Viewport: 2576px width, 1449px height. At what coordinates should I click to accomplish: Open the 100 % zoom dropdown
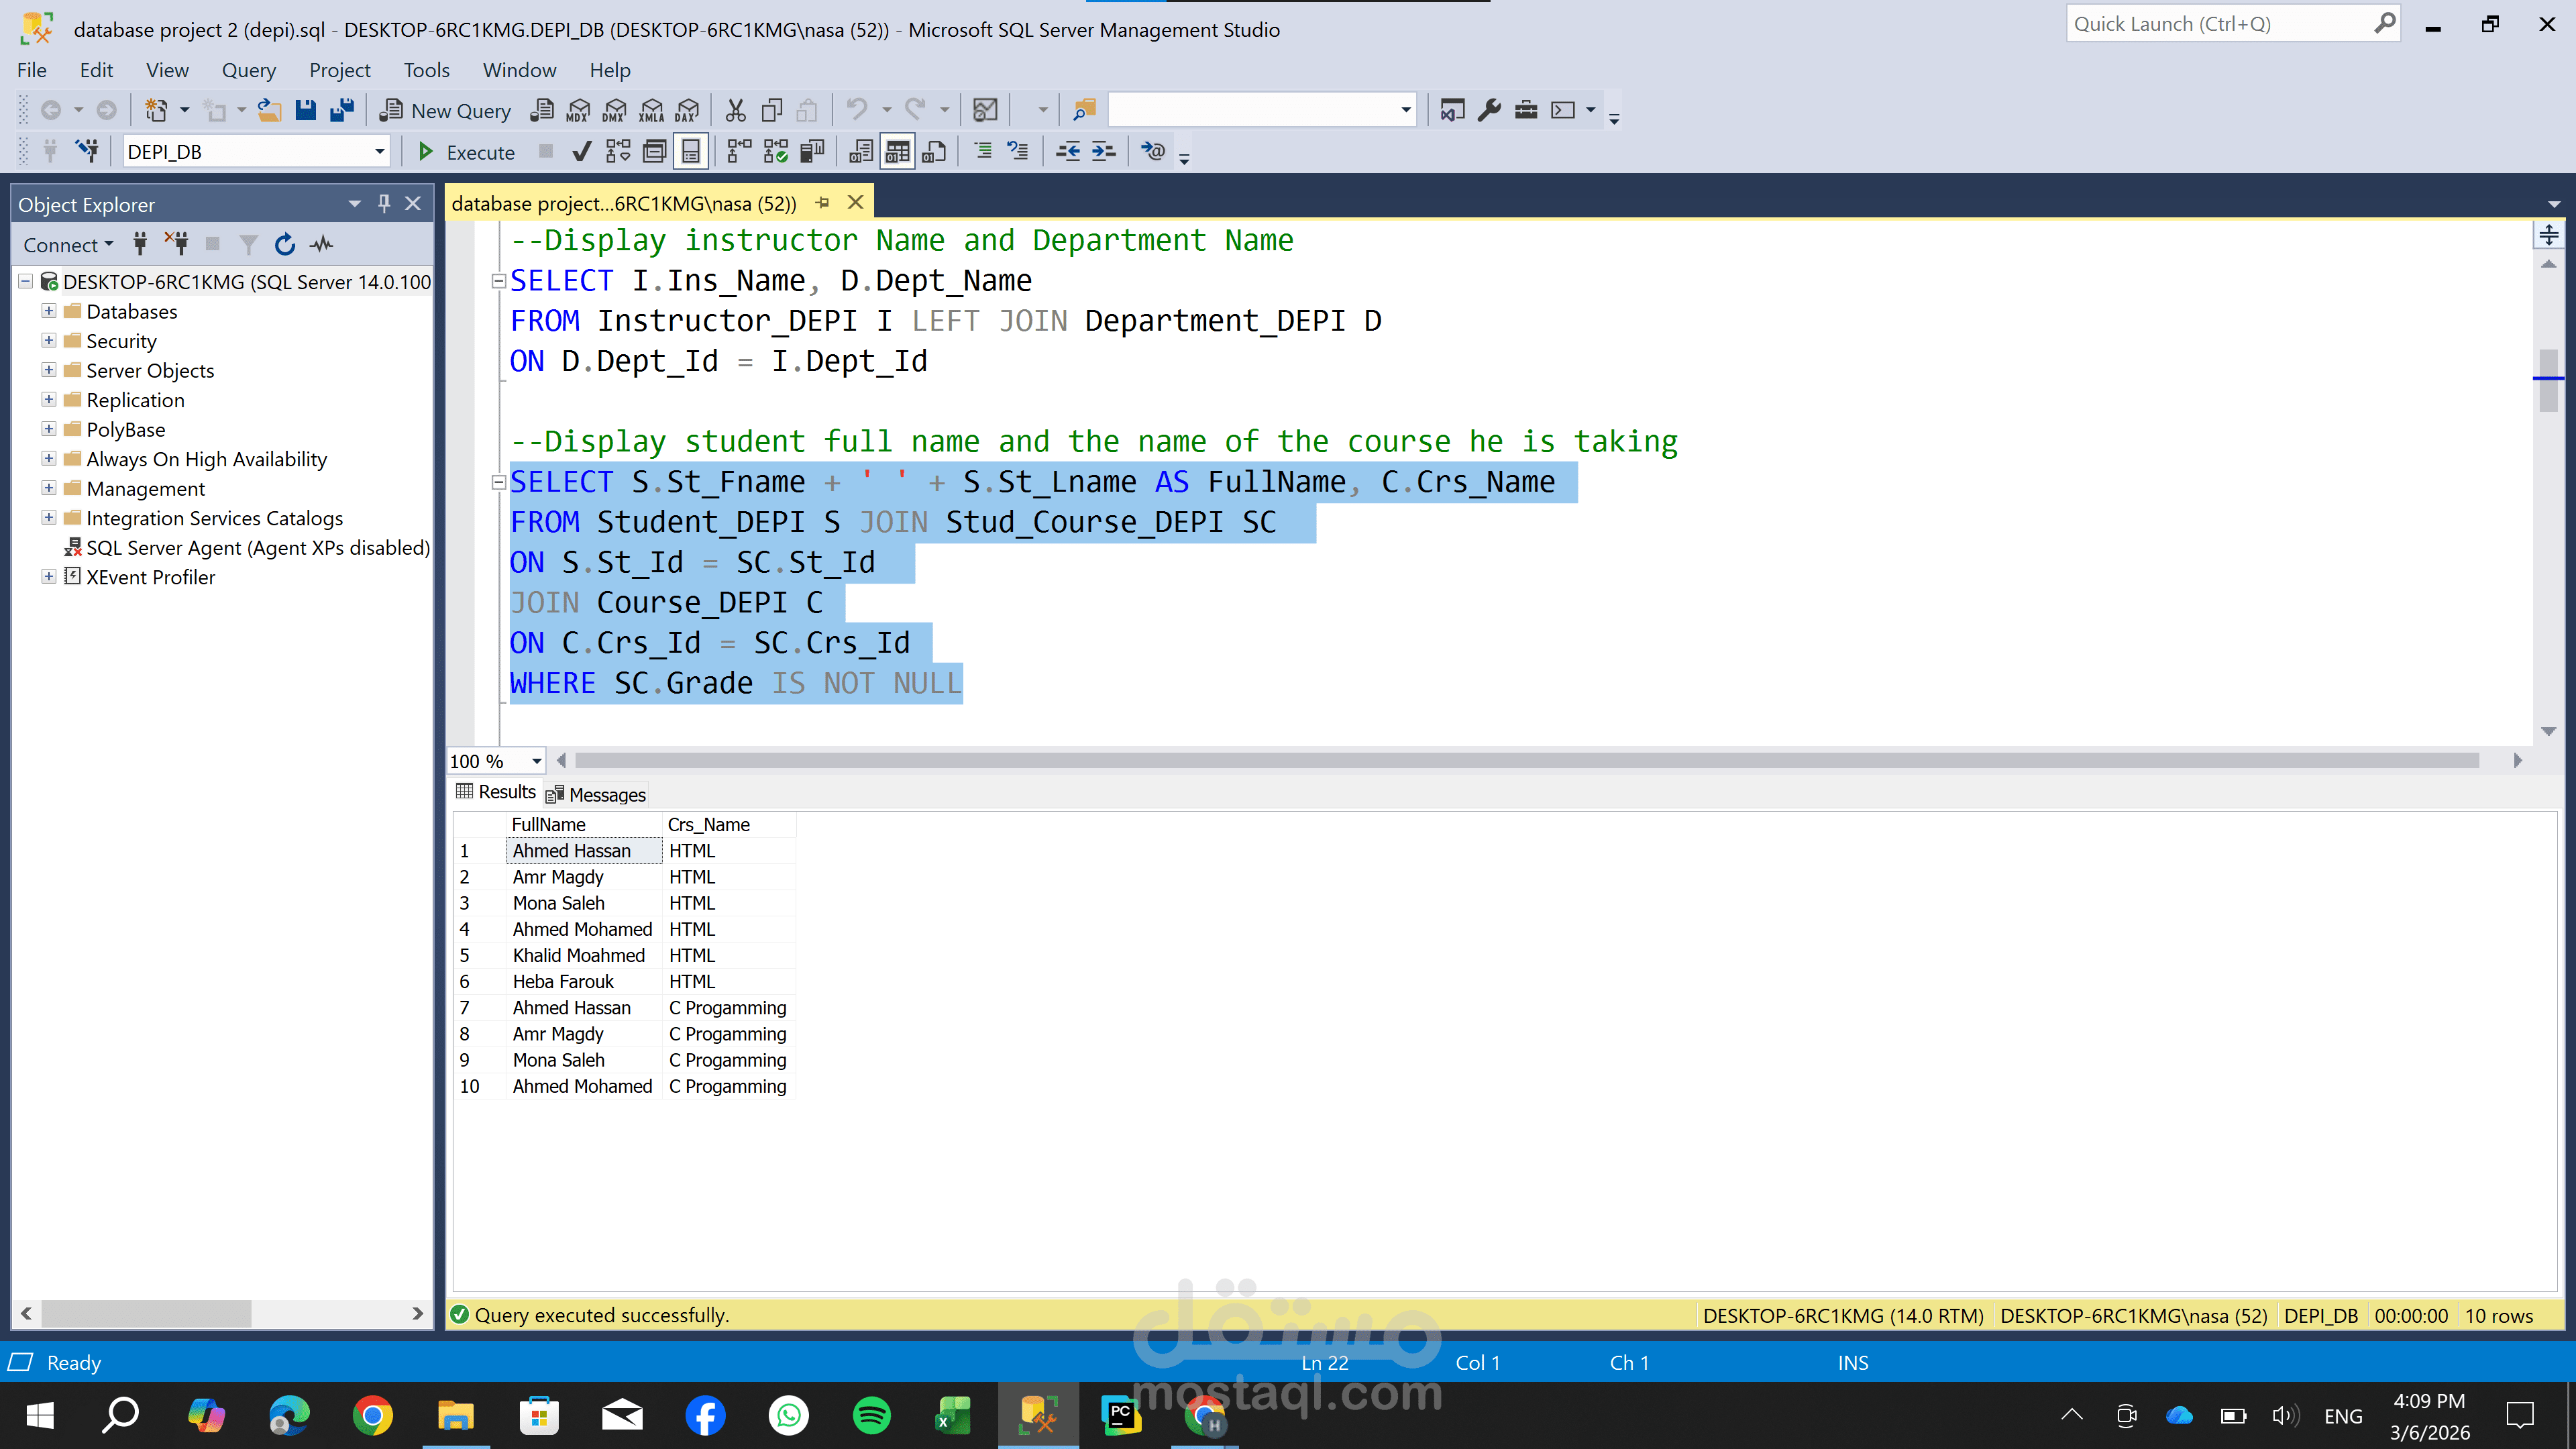click(536, 761)
